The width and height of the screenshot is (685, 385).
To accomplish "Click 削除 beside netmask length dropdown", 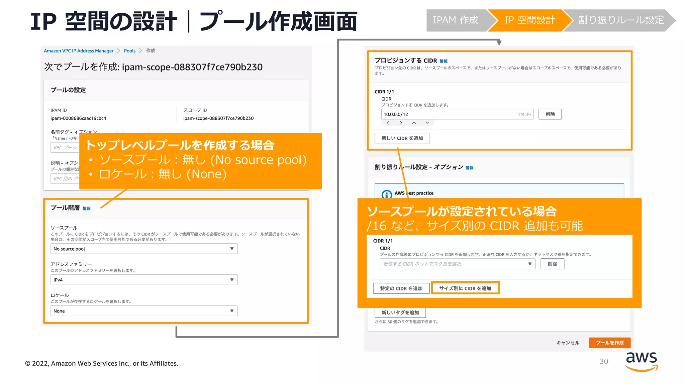I will (552, 264).
